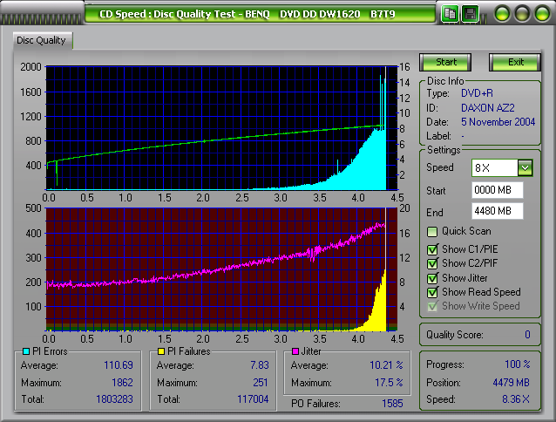Click the PI Errors Average value 110.69
This screenshot has height=422, width=556.
click(119, 365)
